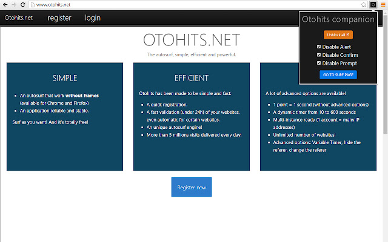The width and height of the screenshot is (388, 242).
Task: Open the login menu item
Action: (x=93, y=18)
